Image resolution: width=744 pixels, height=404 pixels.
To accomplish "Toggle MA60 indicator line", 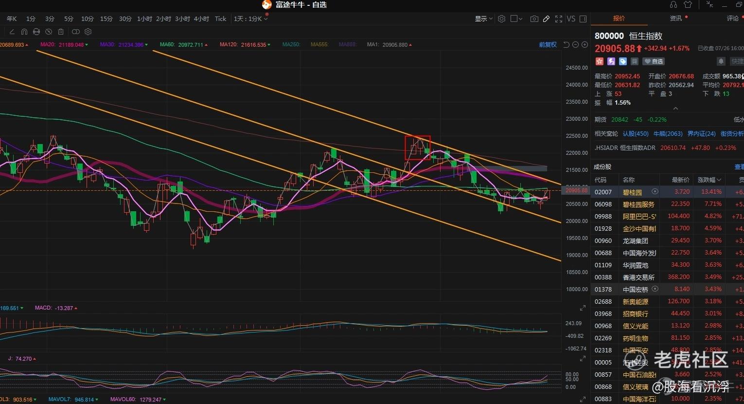I will point(184,45).
